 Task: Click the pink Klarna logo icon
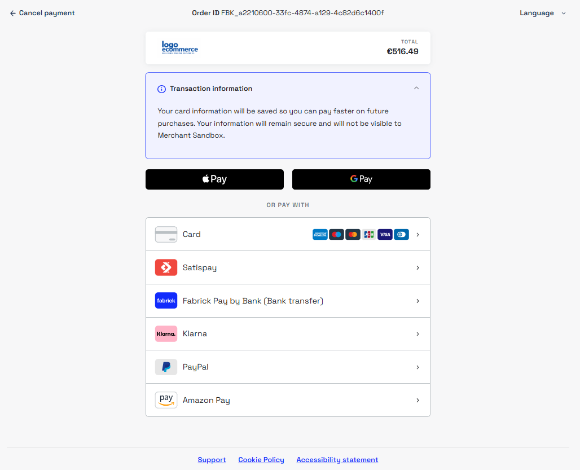coord(166,334)
